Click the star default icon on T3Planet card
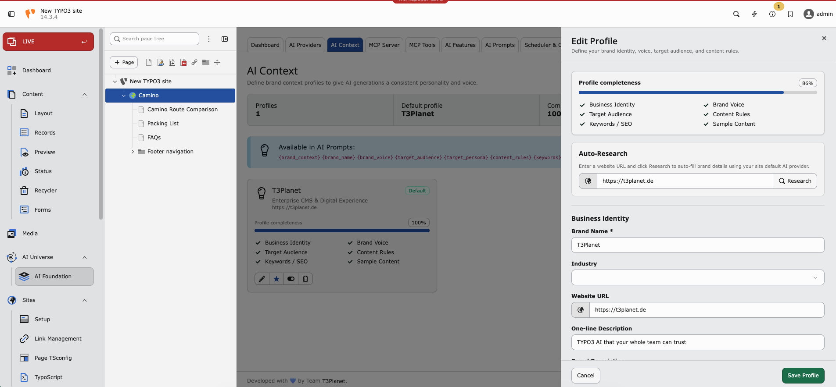 coord(276,279)
